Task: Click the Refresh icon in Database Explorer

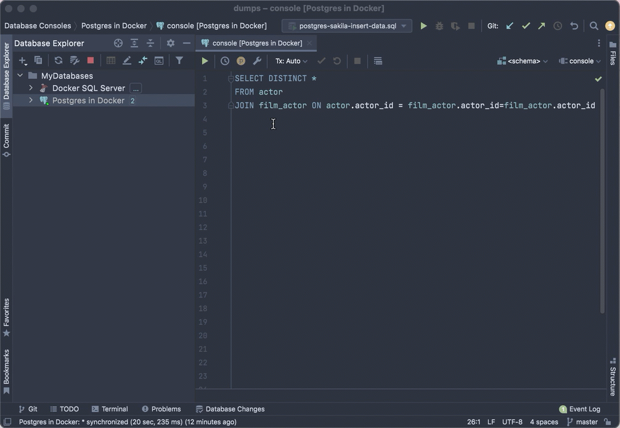Action: pos(59,60)
